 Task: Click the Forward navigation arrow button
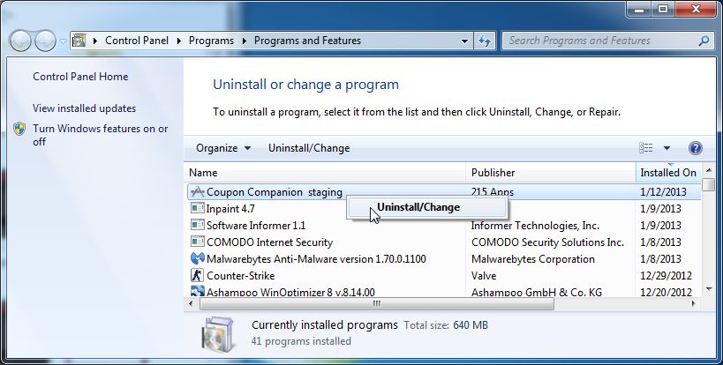[x=45, y=41]
